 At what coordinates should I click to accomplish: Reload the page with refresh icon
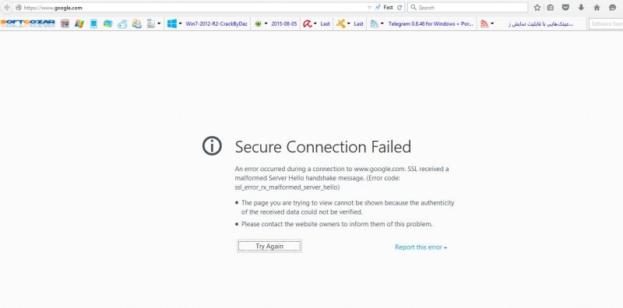tap(399, 8)
